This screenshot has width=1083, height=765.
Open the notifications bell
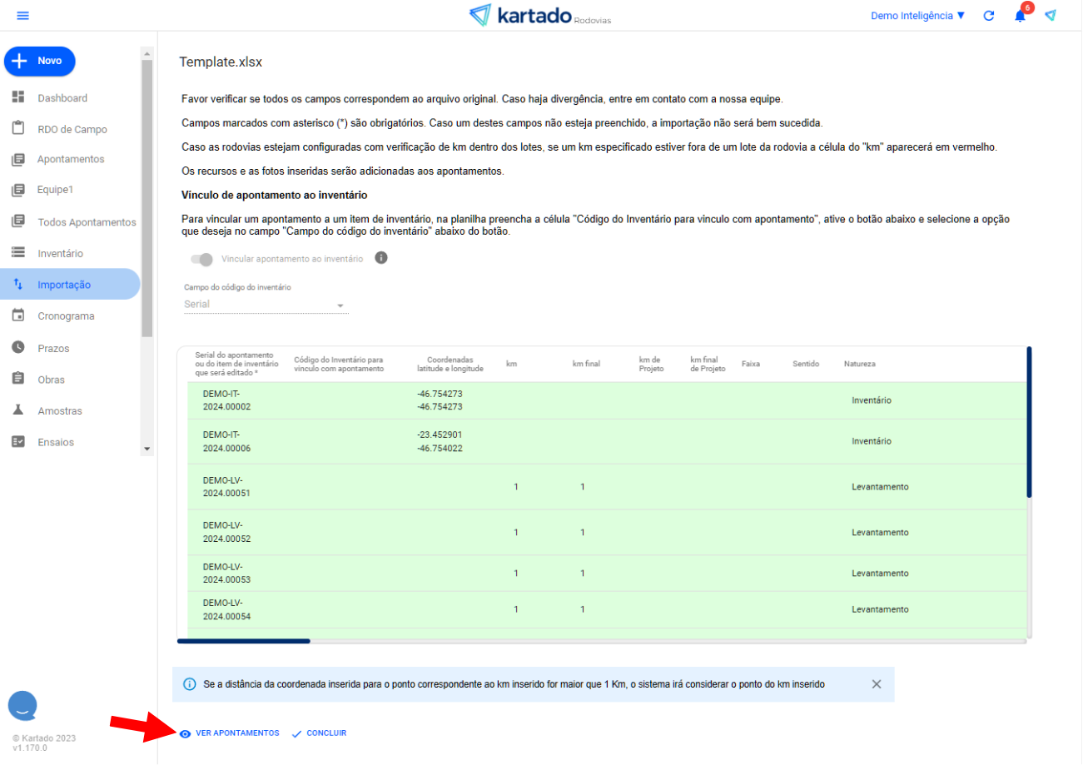(1020, 16)
